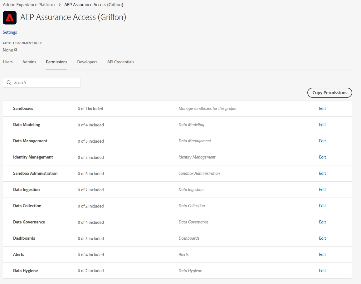Screen dimensions: 361x284
Task: Edit Data Management permissions
Action: coord(322,141)
